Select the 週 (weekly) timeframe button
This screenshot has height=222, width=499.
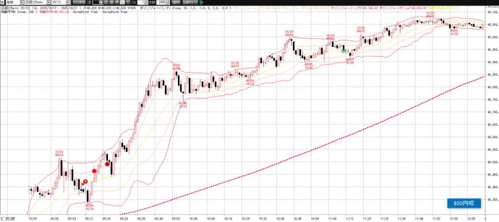click(112, 2)
